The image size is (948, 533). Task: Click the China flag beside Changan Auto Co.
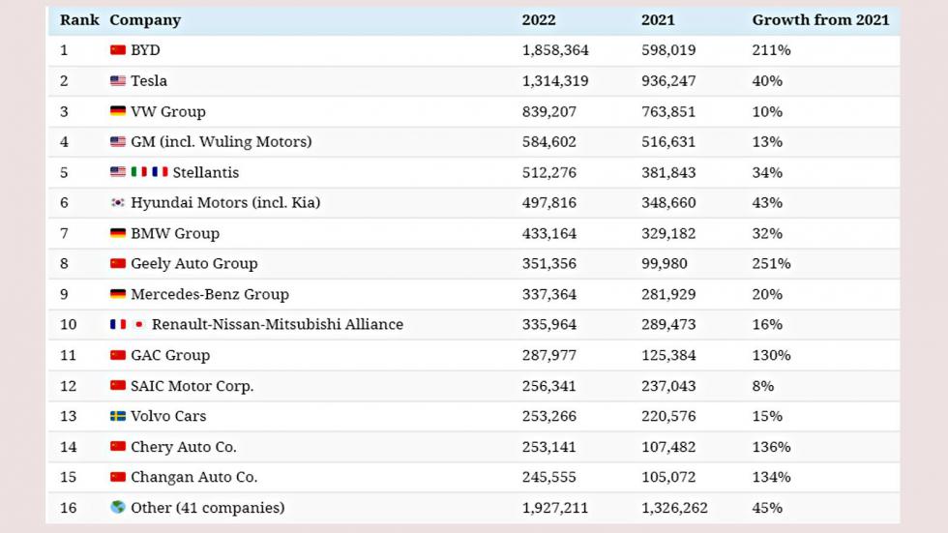point(118,477)
